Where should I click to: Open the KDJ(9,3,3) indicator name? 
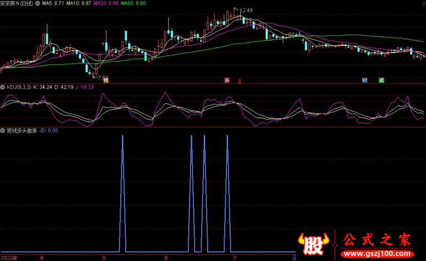click(18, 87)
